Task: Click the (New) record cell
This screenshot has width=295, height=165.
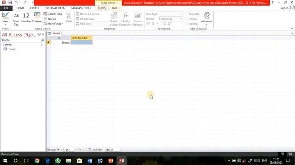Action: [60, 43]
